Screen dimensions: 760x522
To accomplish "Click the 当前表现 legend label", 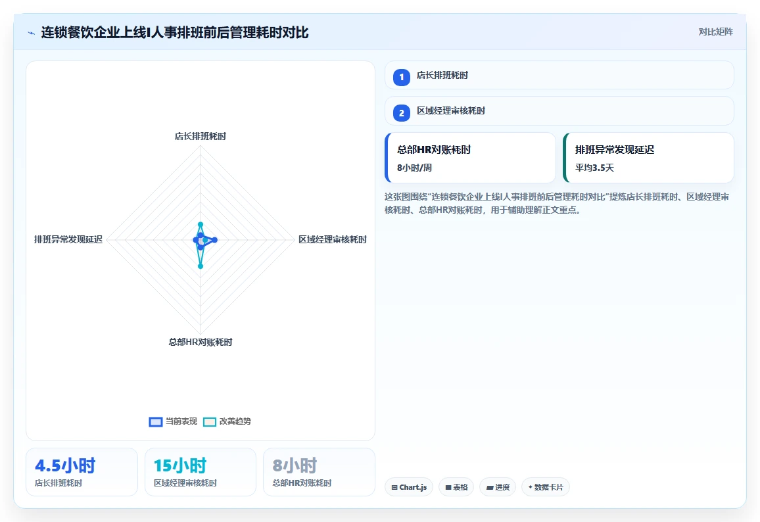I will 181,421.
